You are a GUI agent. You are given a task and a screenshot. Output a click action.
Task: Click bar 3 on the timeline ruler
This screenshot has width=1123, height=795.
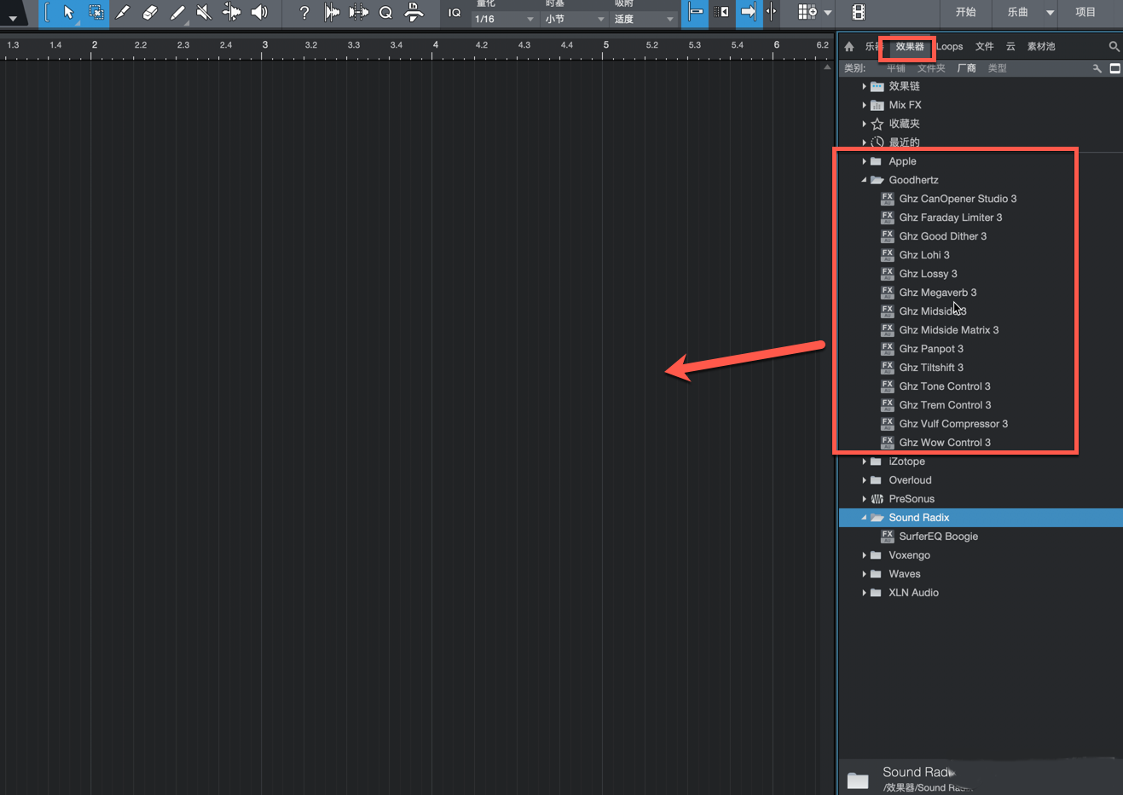[264, 45]
